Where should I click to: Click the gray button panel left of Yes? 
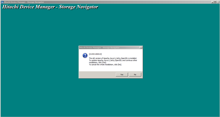97,74
